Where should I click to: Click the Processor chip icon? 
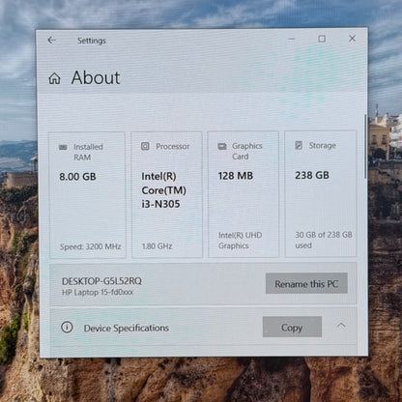click(x=145, y=146)
